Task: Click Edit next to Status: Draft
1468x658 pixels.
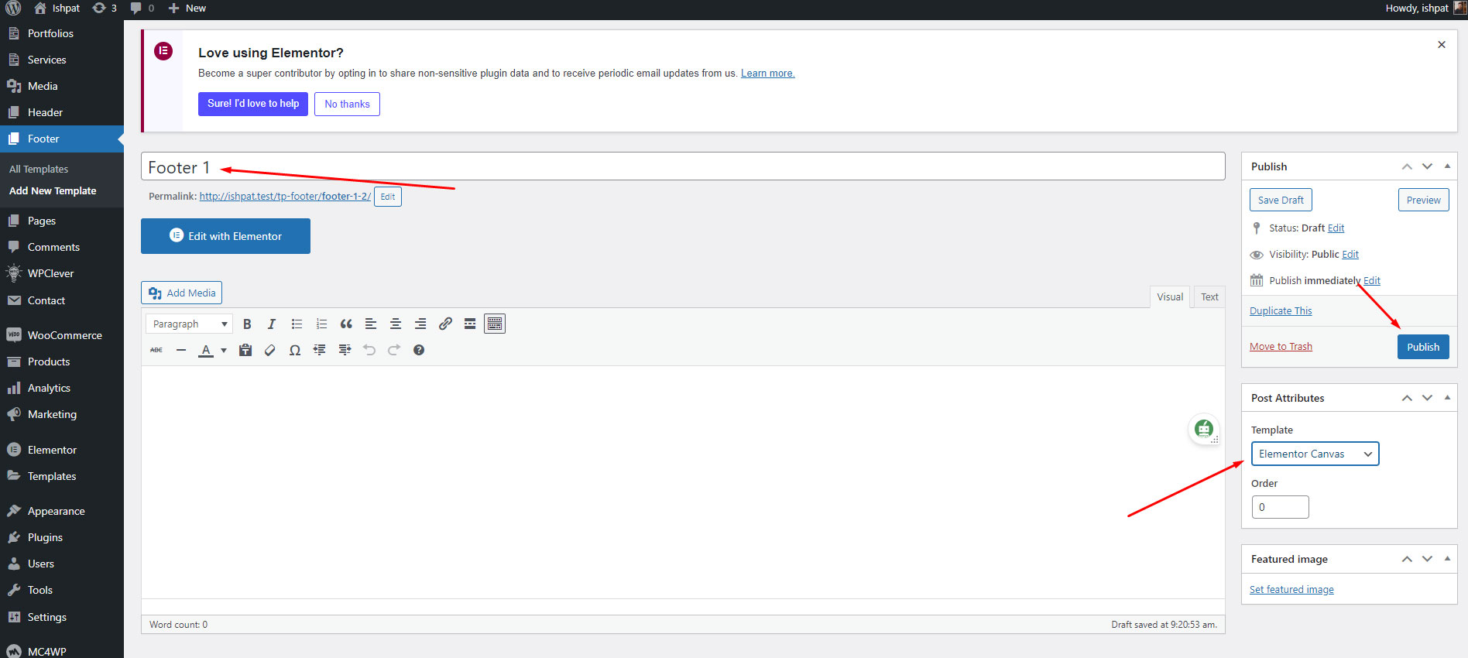Action: point(1336,228)
